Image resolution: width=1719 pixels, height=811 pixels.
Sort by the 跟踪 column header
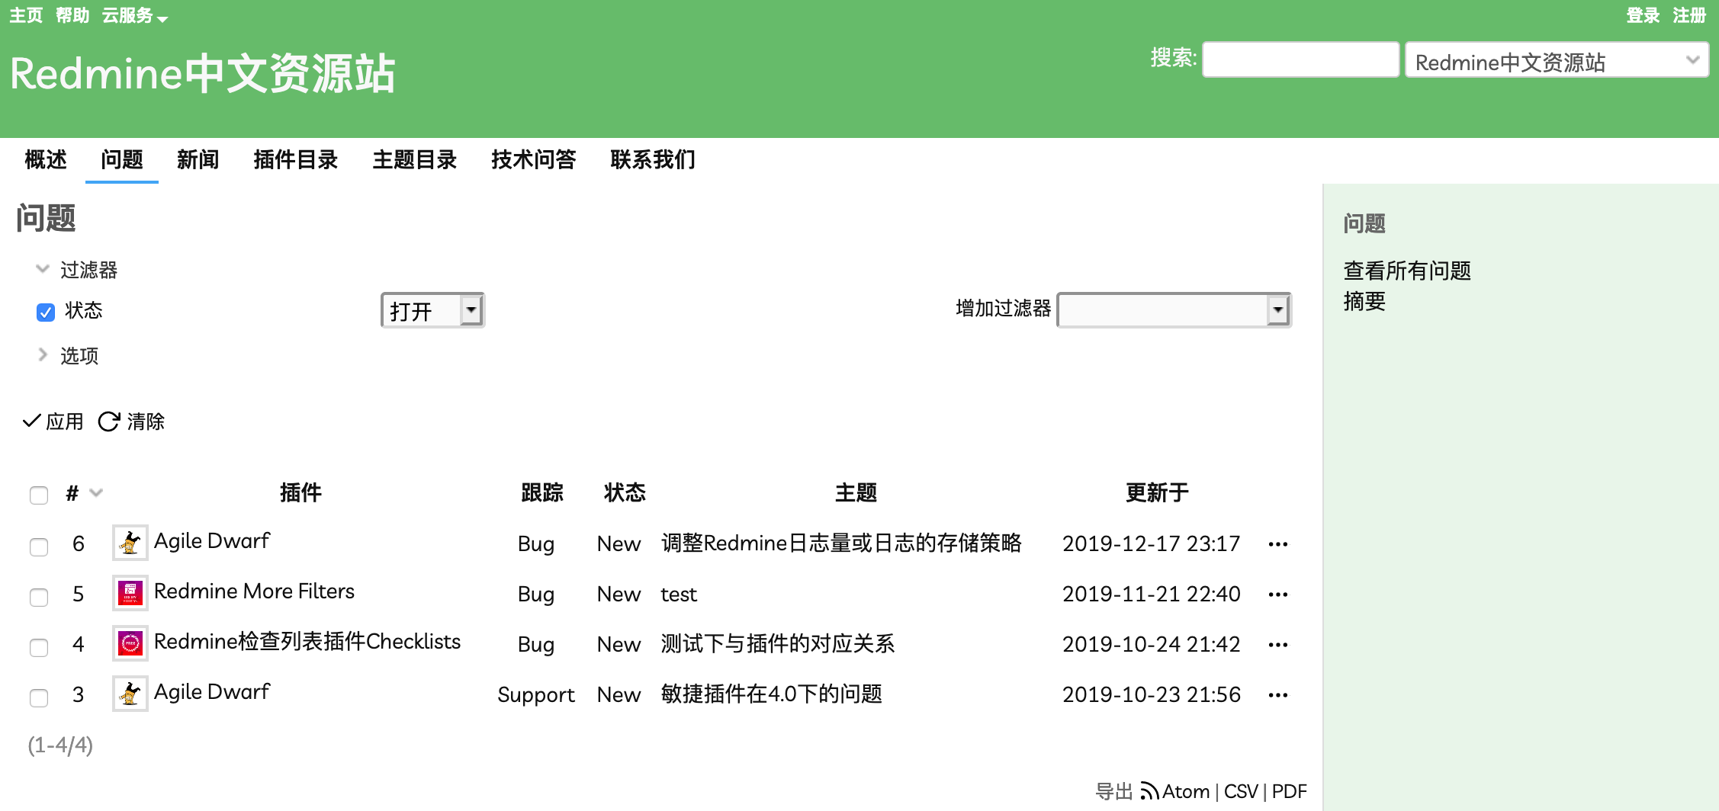(542, 493)
